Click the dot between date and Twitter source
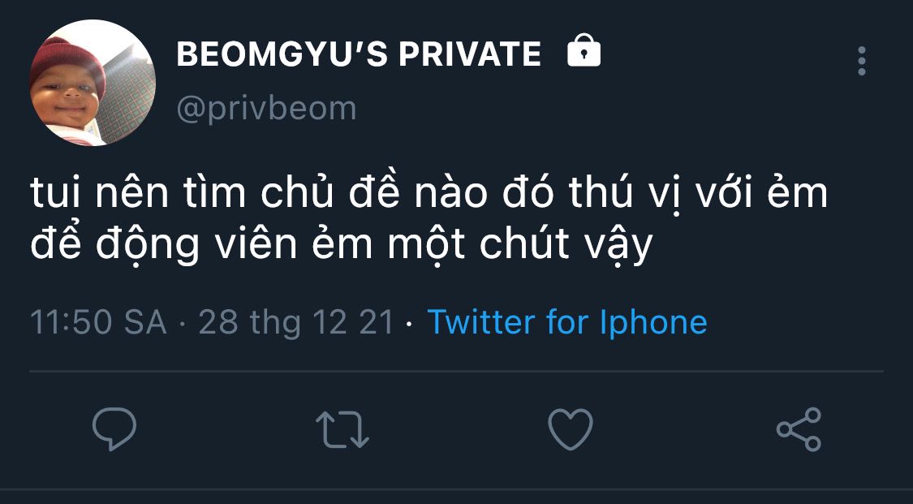Viewport: 913px width, 504px height. (x=410, y=324)
